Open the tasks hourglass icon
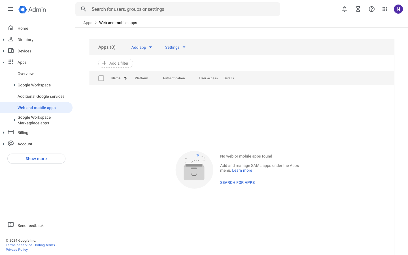The image size is (408, 255). [358, 9]
